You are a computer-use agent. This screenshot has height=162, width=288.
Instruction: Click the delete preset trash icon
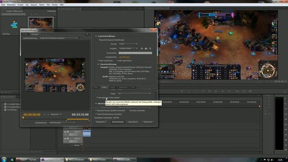click(150, 49)
